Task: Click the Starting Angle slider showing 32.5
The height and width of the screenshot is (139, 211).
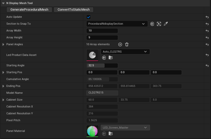Action: (102, 66)
